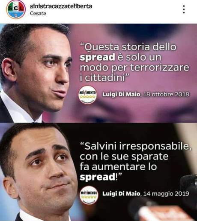Click the Movimento logo beside 18 ottobre 2018
The width and height of the screenshot is (197, 221).
pos(87,95)
